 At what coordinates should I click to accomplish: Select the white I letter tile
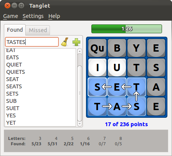[97, 67]
